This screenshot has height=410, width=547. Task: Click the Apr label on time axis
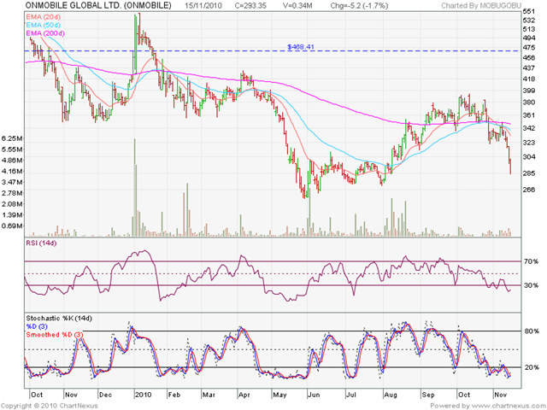click(x=244, y=395)
